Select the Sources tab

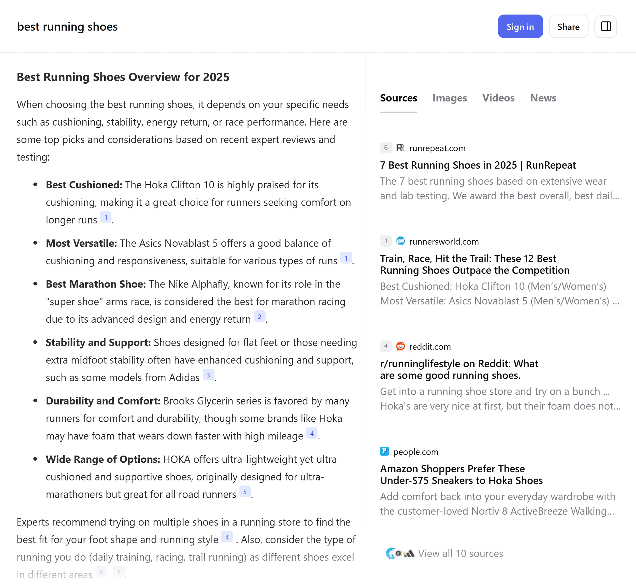coord(398,98)
